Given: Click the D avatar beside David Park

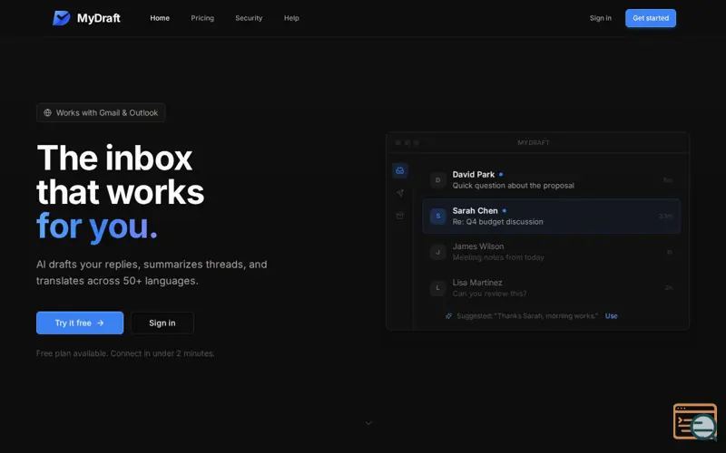Looking at the screenshot, I should pos(437,180).
